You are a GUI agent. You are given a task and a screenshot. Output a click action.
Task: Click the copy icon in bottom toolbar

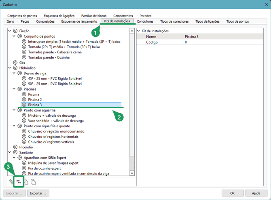[26, 182]
